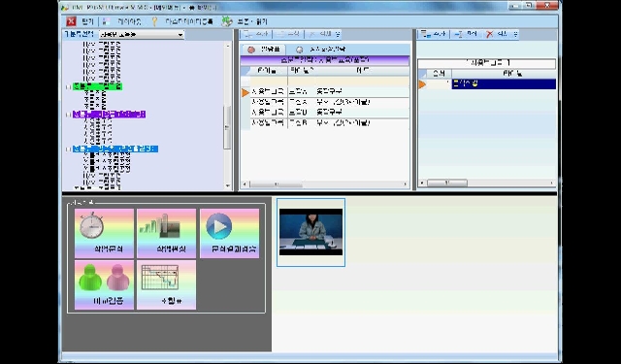The height and width of the screenshot is (364, 621).
Task: Switch to the tab with the red circle icon
Action: tap(263, 50)
